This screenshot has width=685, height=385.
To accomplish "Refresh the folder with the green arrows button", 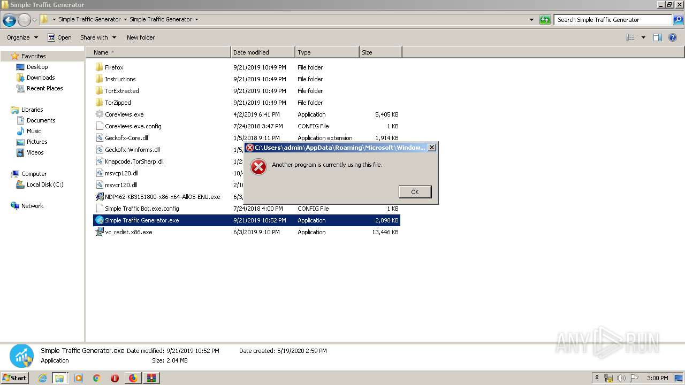I will pos(545,20).
